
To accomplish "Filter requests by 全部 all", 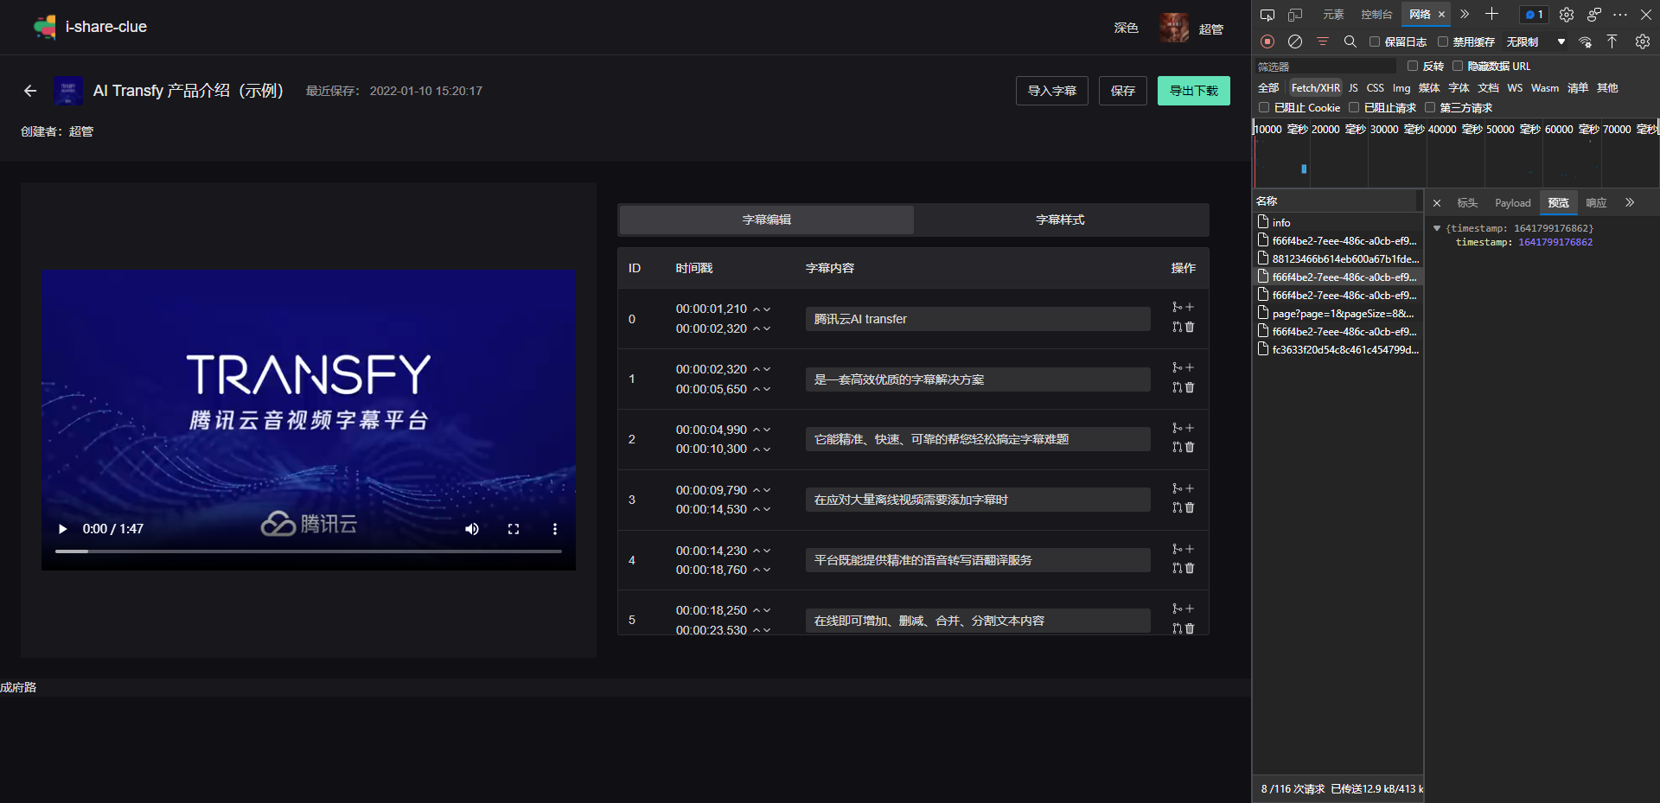I will coord(1268,88).
